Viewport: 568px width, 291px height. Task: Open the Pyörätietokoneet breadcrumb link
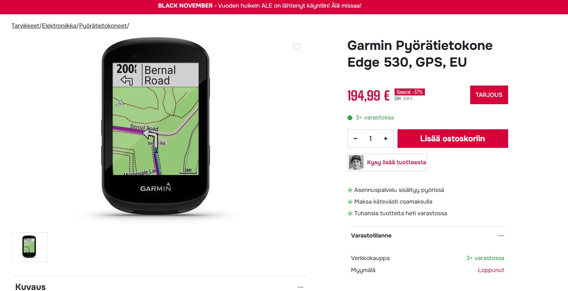(103, 26)
